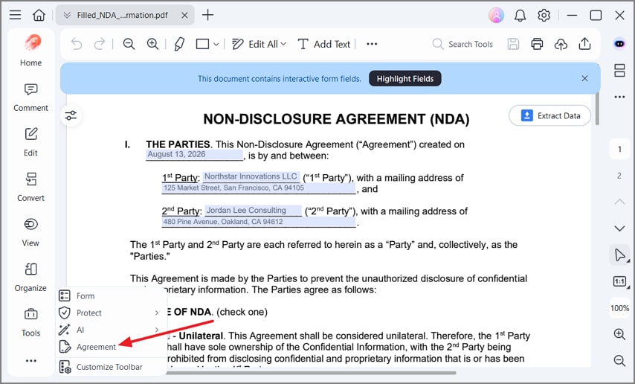
Task: Open the user profile avatar
Action: tap(496, 16)
